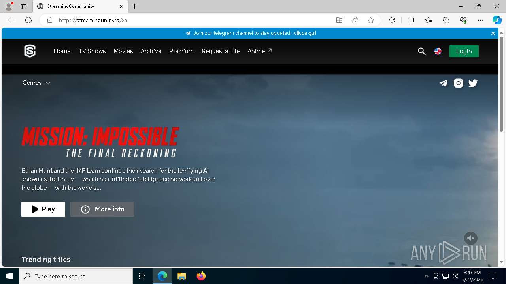Open the site search magnifier icon

pos(422,51)
